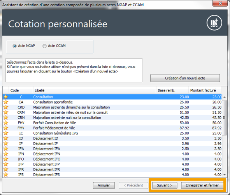Click the library icon in the header
The height and width of the screenshot is (195, 230).
[214, 23]
